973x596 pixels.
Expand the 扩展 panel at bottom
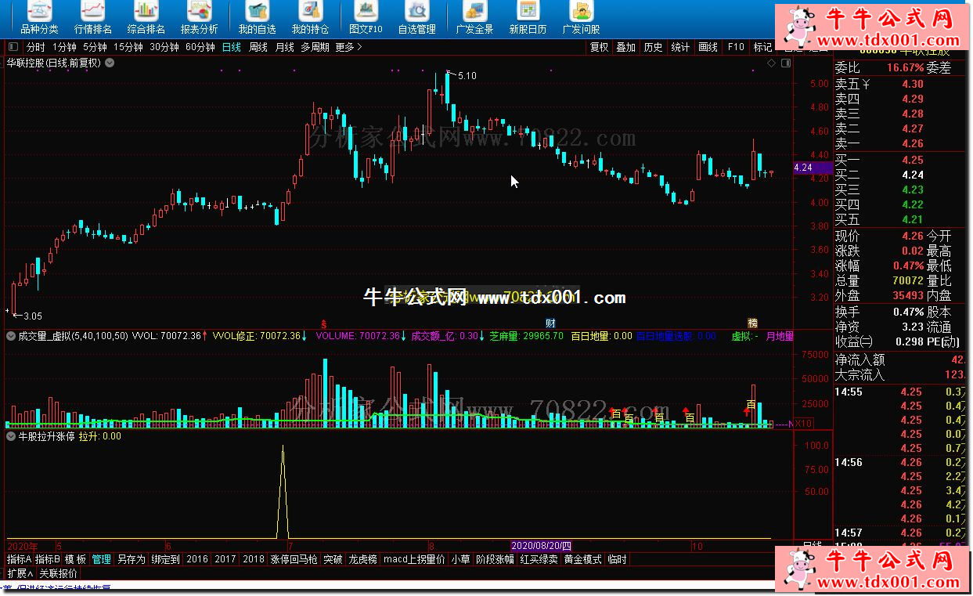20,573
